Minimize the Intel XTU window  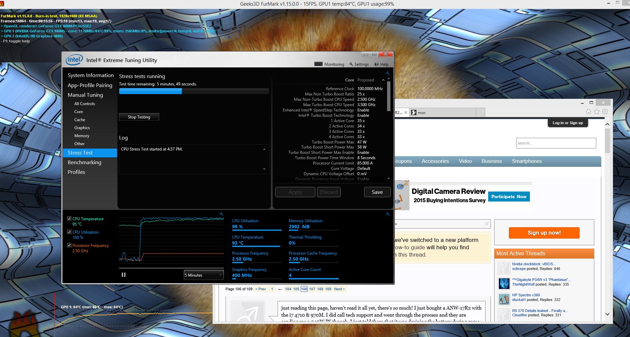366,54
